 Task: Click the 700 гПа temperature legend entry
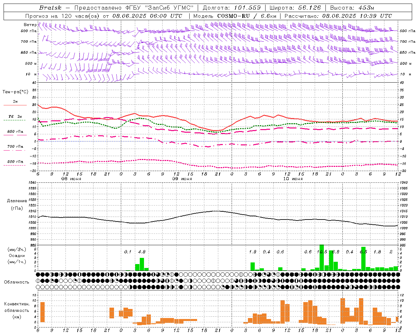[15, 147]
